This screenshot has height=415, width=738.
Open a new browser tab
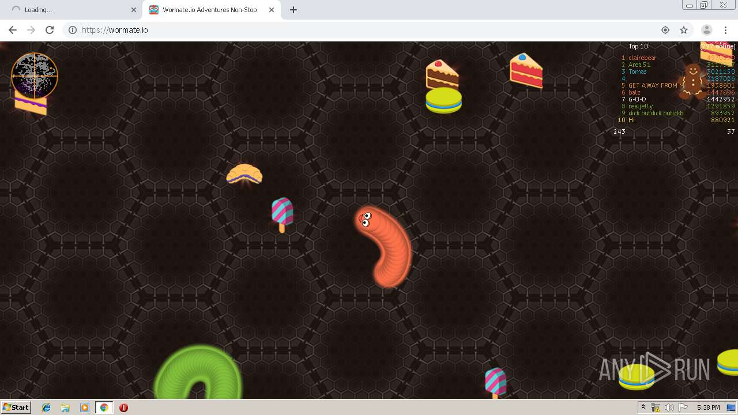293,10
